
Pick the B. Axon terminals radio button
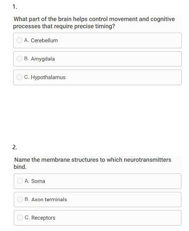pos(20,199)
